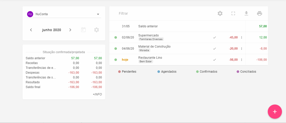Click the settings gear in transactions toolbar
The width and height of the screenshot is (286, 123).
pyautogui.click(x=220, y=13)
